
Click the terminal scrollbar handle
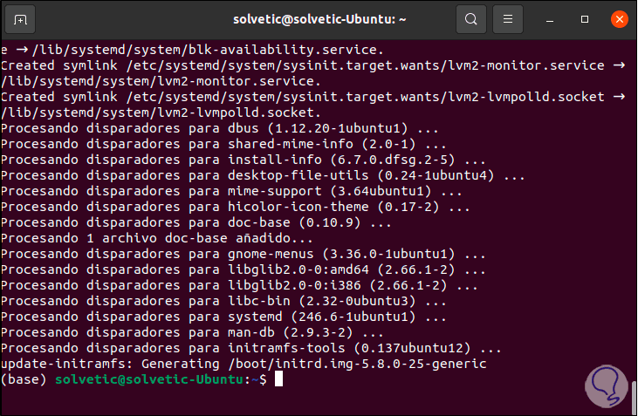(x=634, y=397)
